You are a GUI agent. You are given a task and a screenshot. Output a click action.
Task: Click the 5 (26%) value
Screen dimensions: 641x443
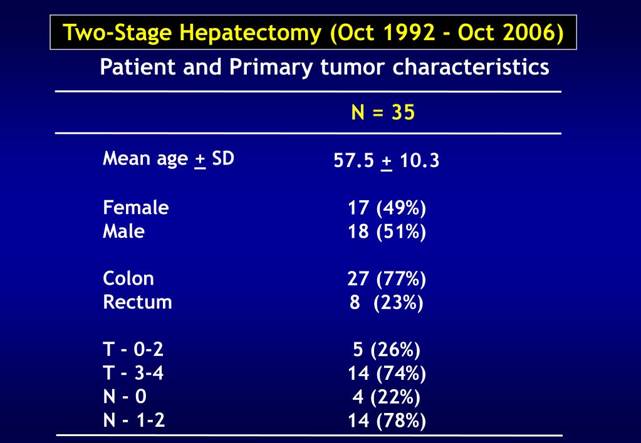(x=387, y=350)
